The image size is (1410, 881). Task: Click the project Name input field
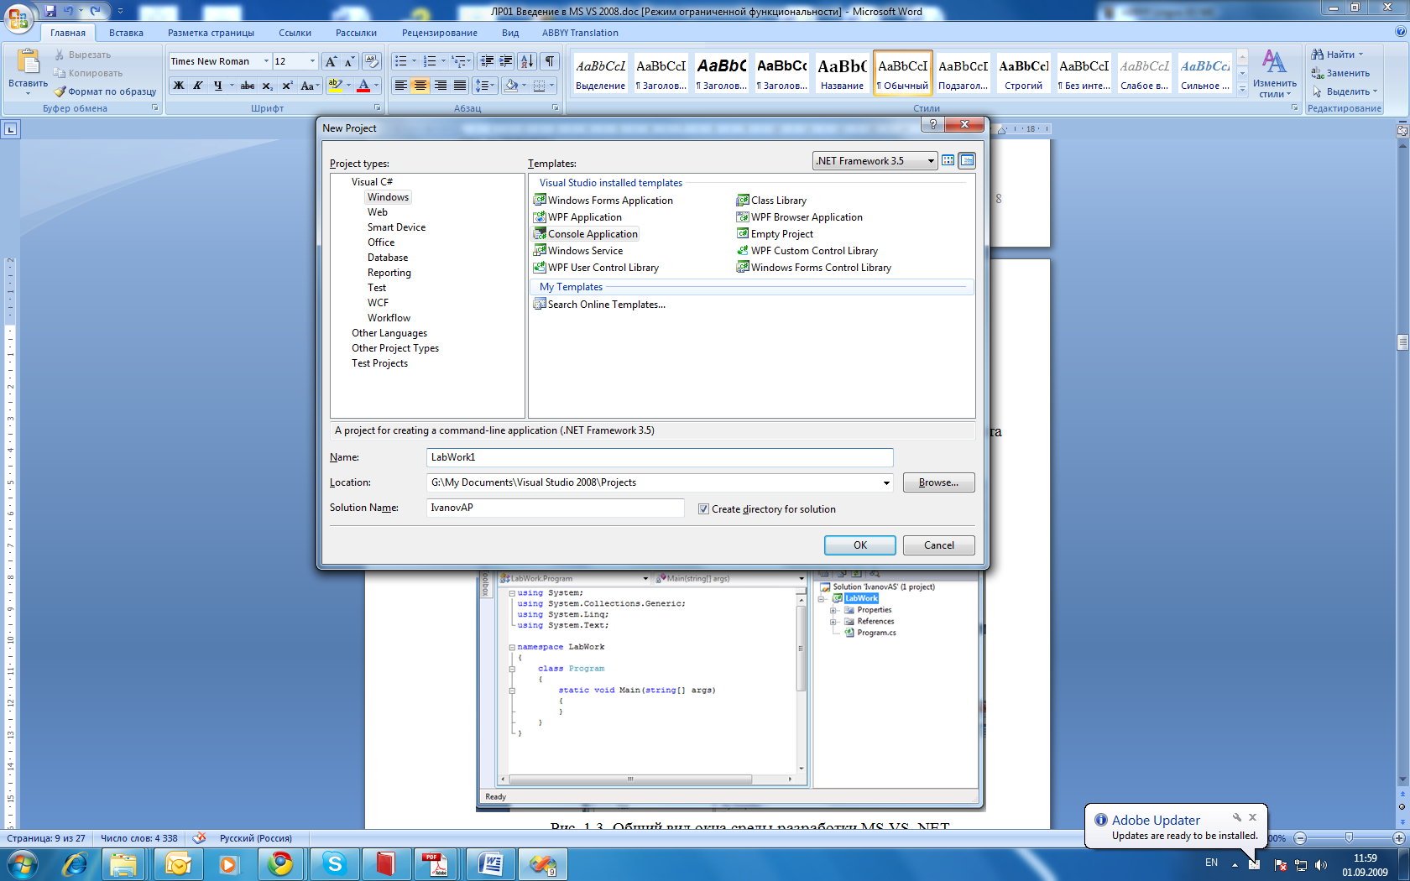tap(660, 457)
